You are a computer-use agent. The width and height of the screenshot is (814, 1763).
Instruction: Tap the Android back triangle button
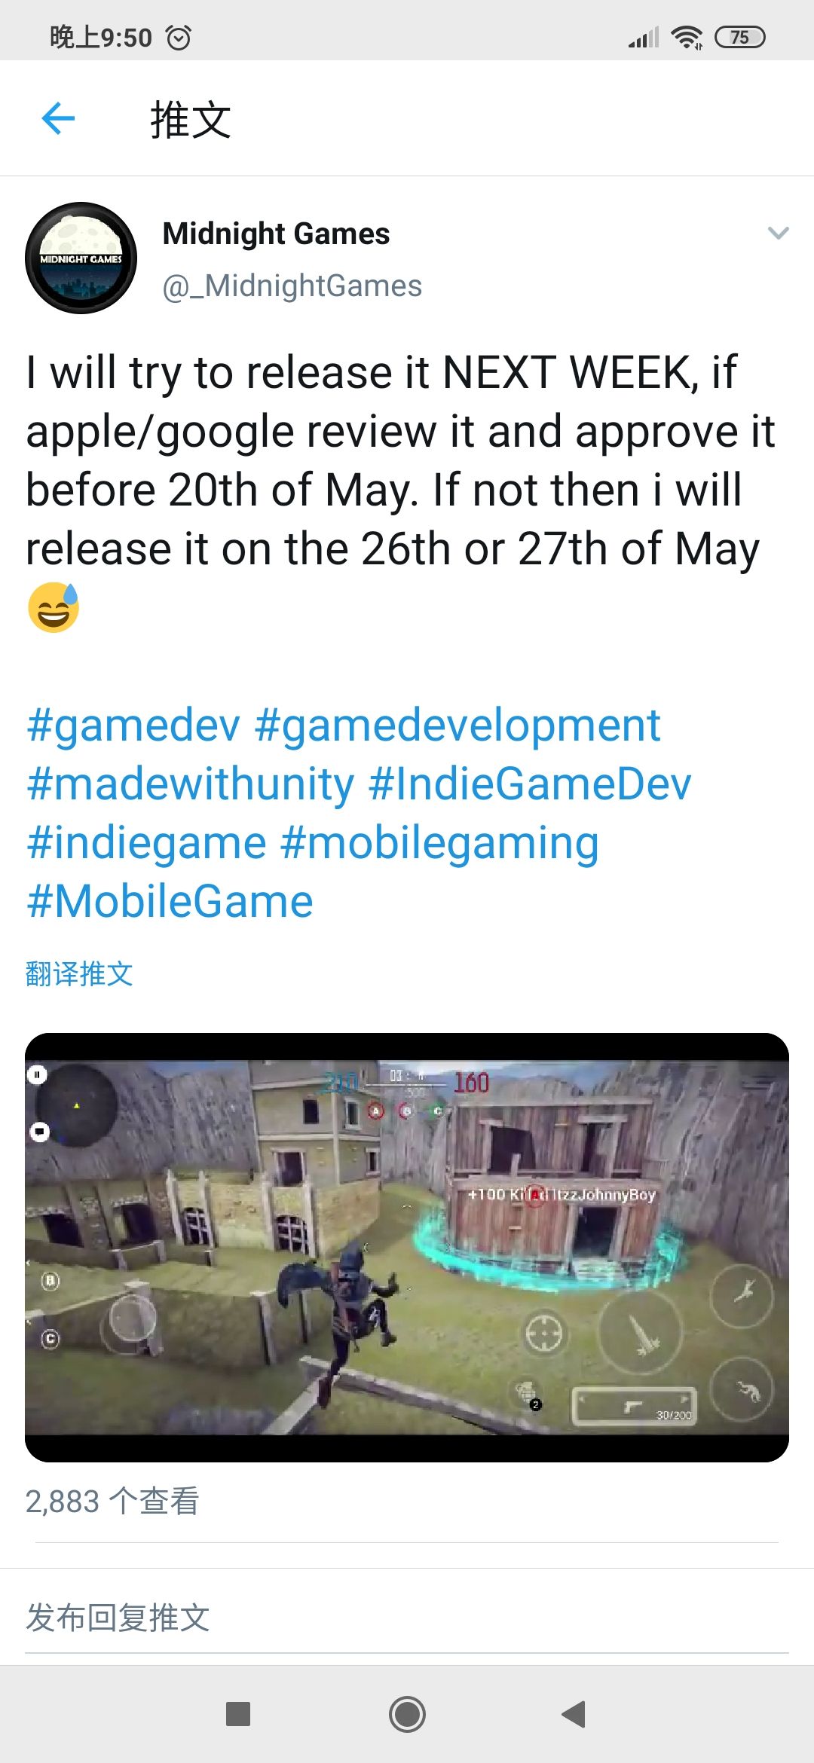click(x=574, y=1713)
